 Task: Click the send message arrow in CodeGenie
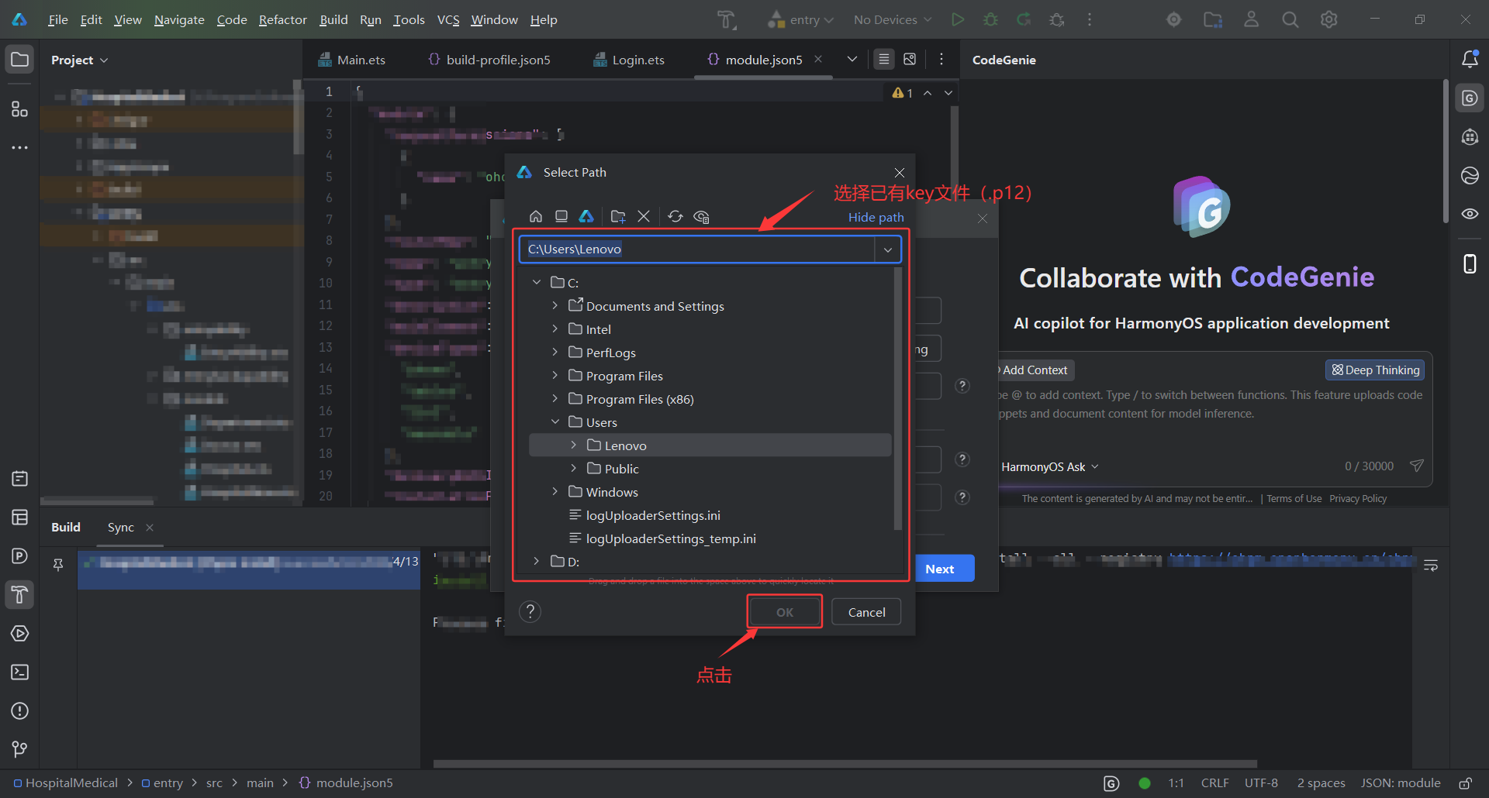(1416, 466)
